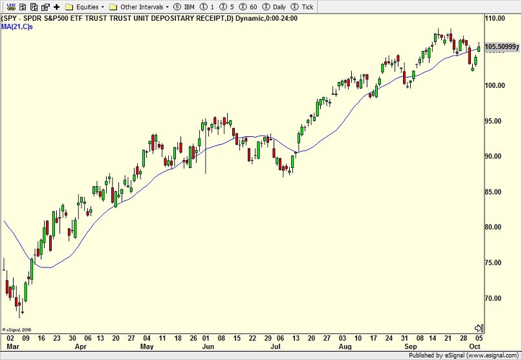Switch to Daily interval
The image size is (522, 360).
coord(274,7)
